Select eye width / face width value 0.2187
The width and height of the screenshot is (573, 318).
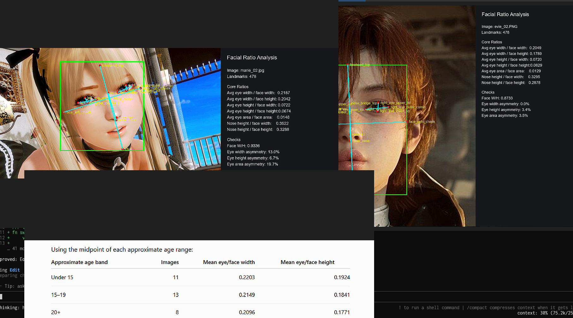(x=284, y=93)
